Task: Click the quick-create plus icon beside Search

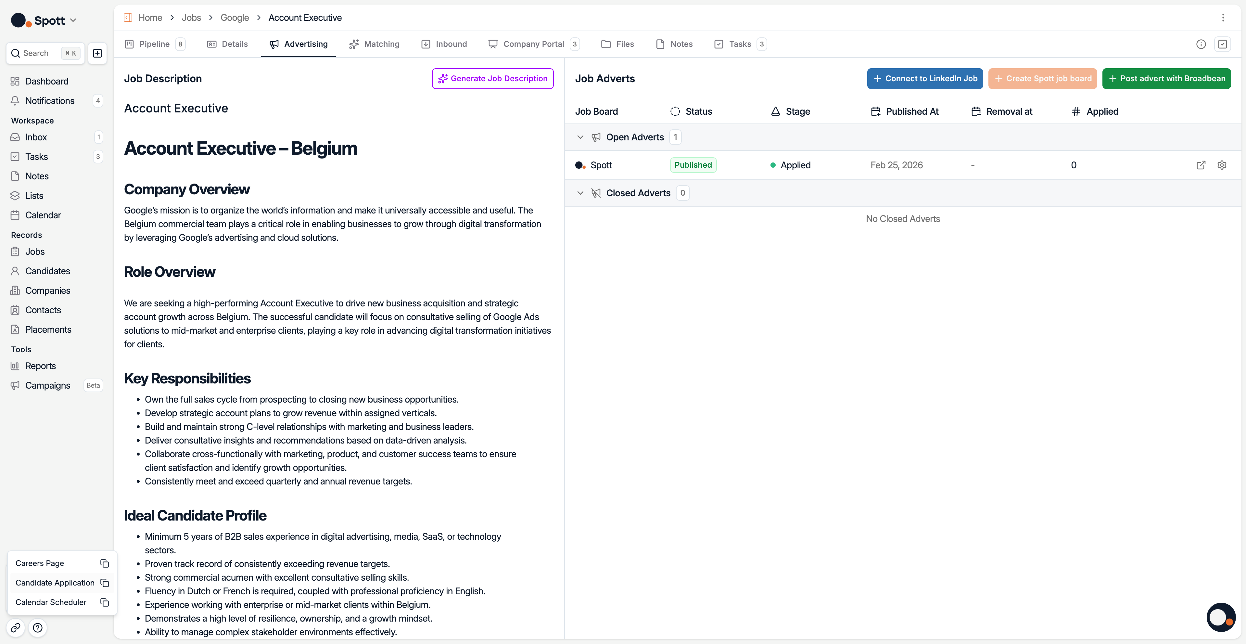Action: click(97, 53)
